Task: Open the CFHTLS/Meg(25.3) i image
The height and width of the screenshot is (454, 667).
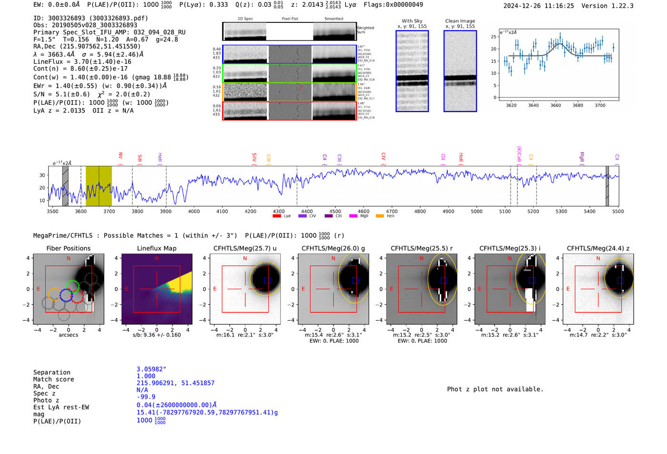Action: pyautogui.click(x=510, y=289)
